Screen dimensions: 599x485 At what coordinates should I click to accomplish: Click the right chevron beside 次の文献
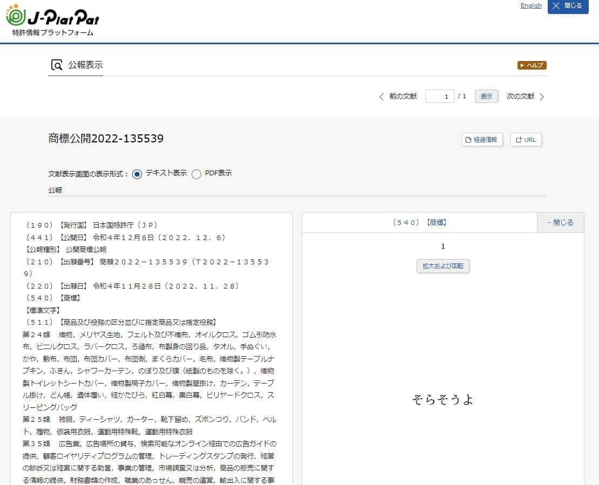542,96
